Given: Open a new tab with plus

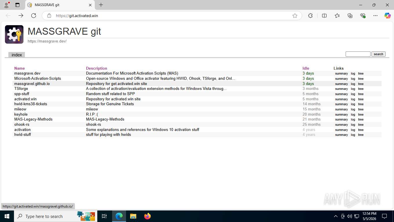Looking at the screenshot, I should (101, 5).
